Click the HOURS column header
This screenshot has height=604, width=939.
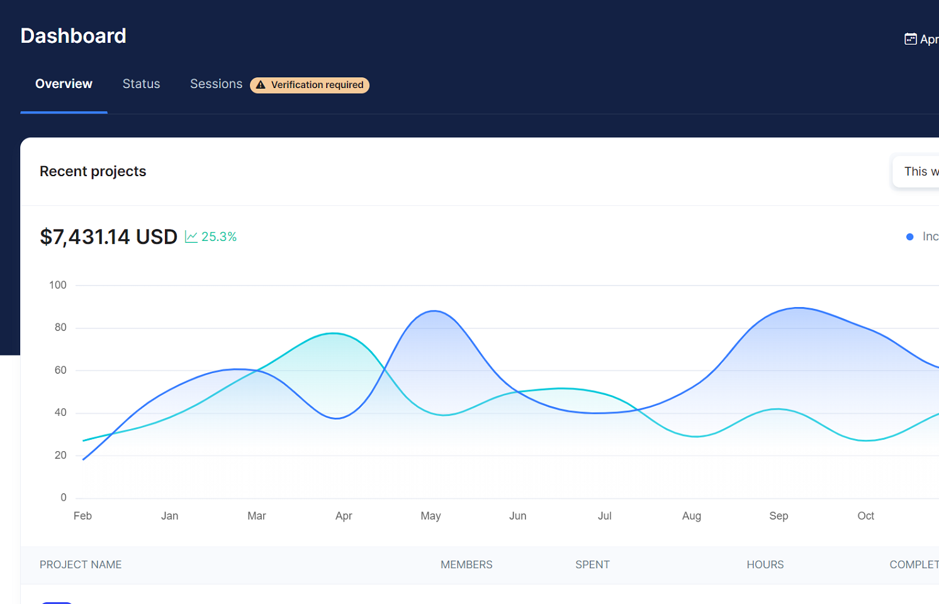(765, 565)
